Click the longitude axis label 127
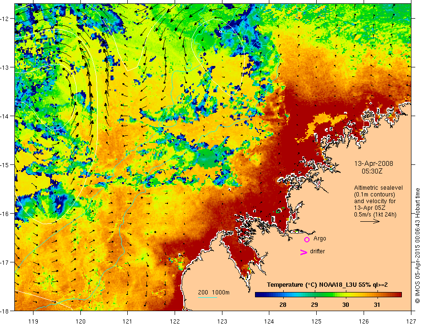This screenshot has width=421, height=325. click(x=411, y=321)
